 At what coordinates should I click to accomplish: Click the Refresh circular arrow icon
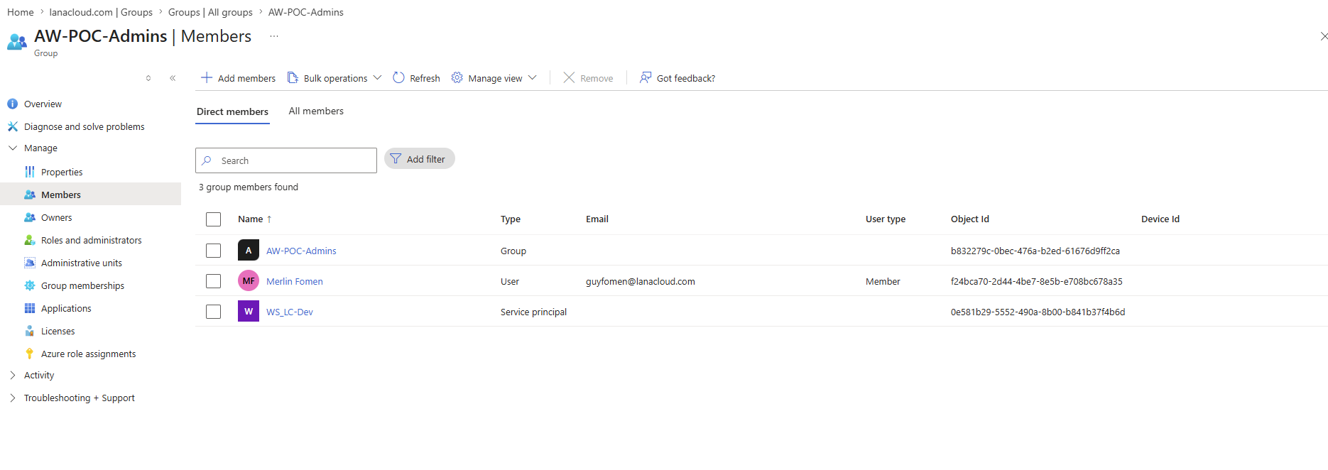click(398, 77)
